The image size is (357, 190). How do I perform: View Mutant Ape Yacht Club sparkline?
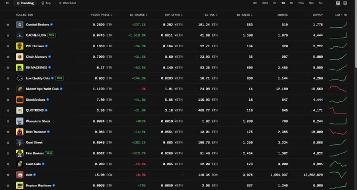pyautogui.click(x=338, y=89)
